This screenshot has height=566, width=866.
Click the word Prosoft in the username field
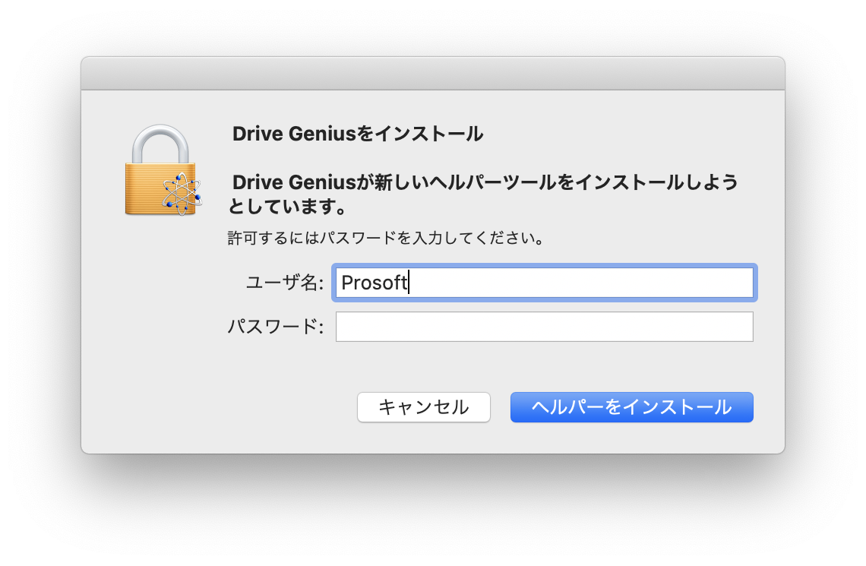click(x=374, y=283)
